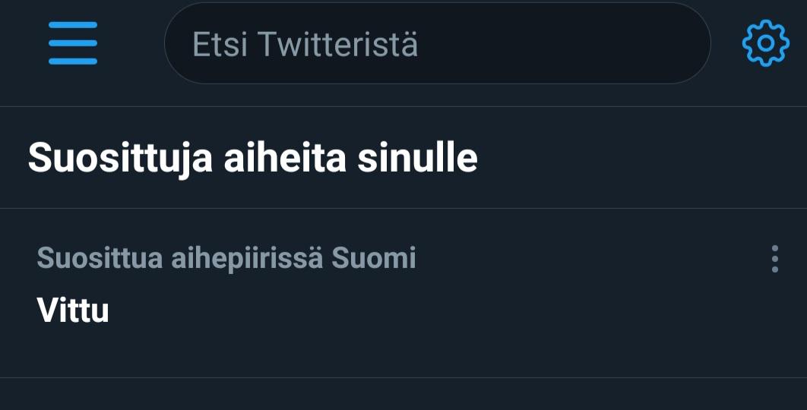
Task: Open account drawer using top-left icon
Action: pyautogui.click(x=72, y=43)
